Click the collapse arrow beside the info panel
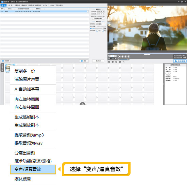 [164, 84]
